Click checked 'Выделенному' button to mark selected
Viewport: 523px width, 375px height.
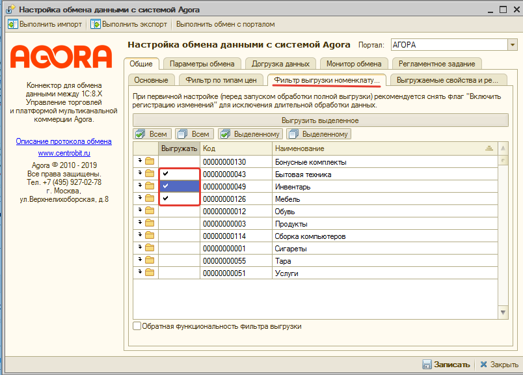[x=251, y=133]
